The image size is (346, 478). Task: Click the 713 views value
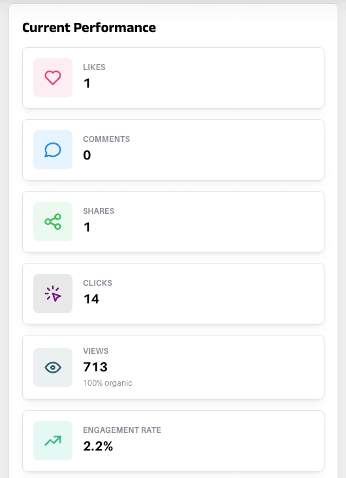coord(95,367)
